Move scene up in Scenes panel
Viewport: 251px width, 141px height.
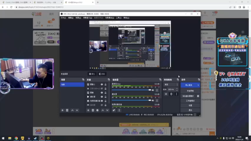pos(72,110)
